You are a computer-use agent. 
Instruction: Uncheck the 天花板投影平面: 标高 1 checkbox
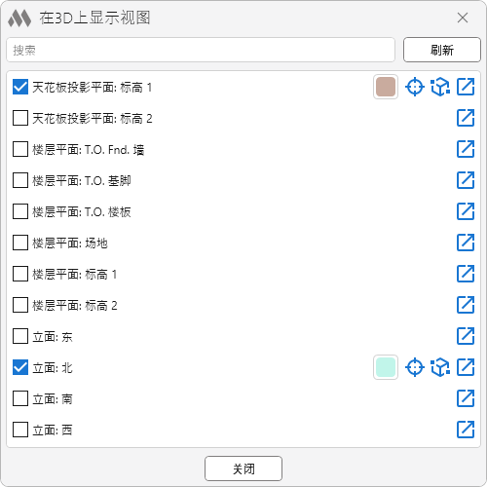(20, 87)
